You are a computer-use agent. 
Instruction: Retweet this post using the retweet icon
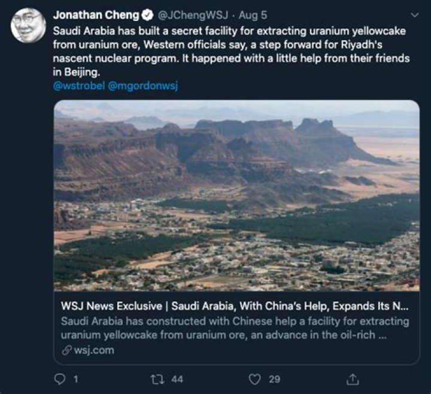coord(158,379)
